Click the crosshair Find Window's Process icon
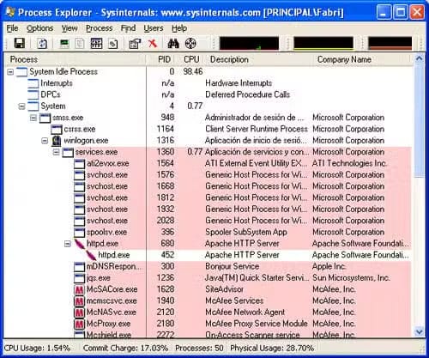 190,44
